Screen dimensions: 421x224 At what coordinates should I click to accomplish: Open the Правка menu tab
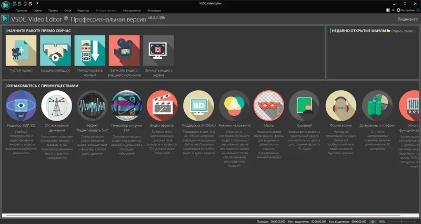[53, 10]
